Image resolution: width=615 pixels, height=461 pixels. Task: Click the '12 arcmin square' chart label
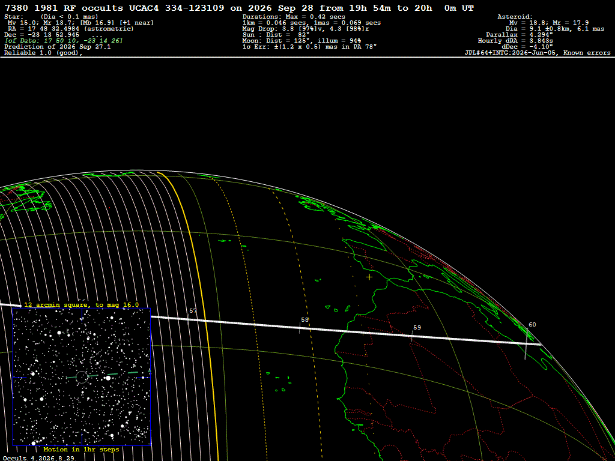pyautogui.click(x=81, y=305)
